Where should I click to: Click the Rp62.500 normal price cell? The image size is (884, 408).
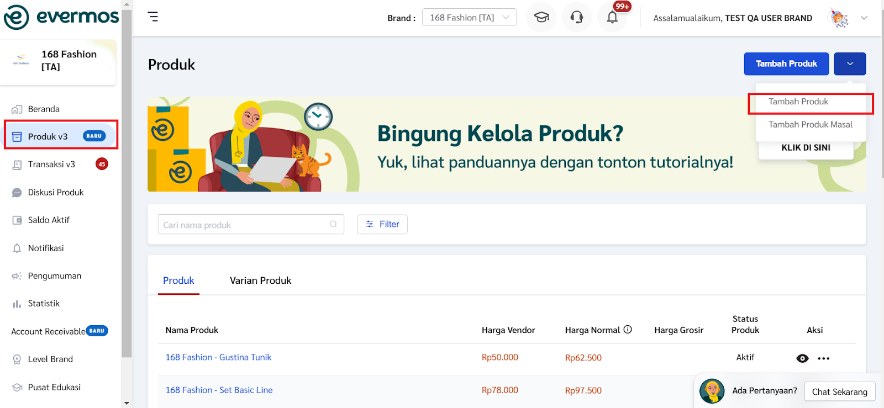coord(583,358)
